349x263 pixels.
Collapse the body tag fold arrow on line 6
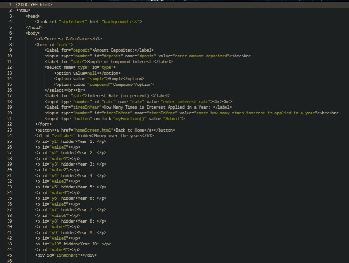[x=14, y=33]
